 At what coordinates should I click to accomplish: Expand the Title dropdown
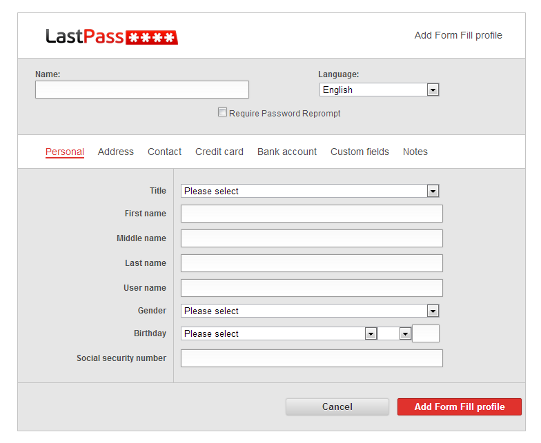(x=310, y=191)
